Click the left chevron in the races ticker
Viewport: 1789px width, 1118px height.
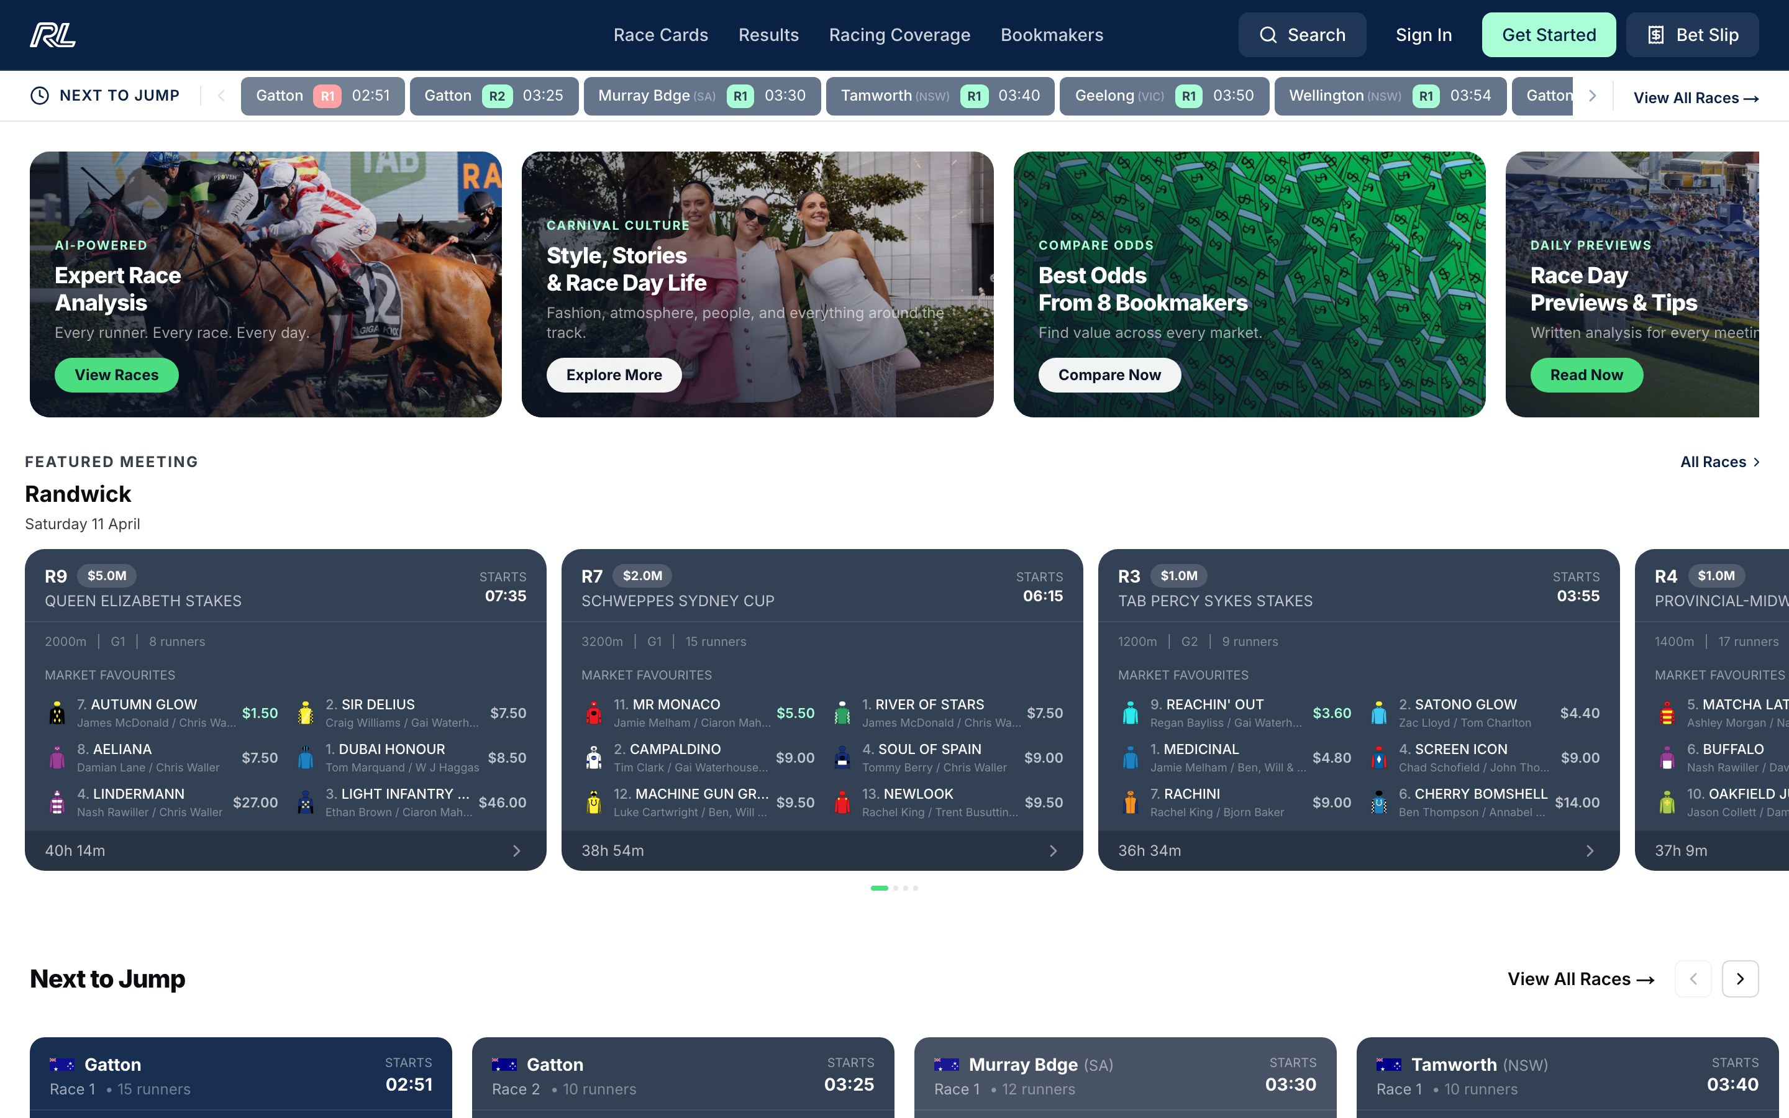(221, 96)
